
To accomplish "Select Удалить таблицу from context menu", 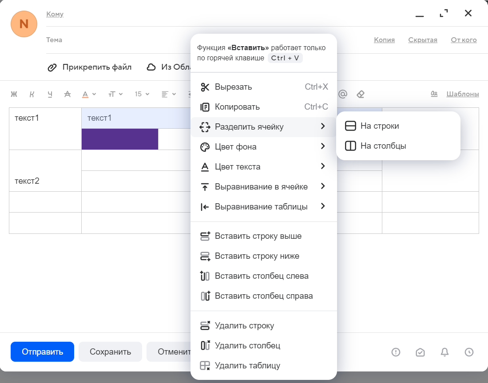I will tap(247, 366).
